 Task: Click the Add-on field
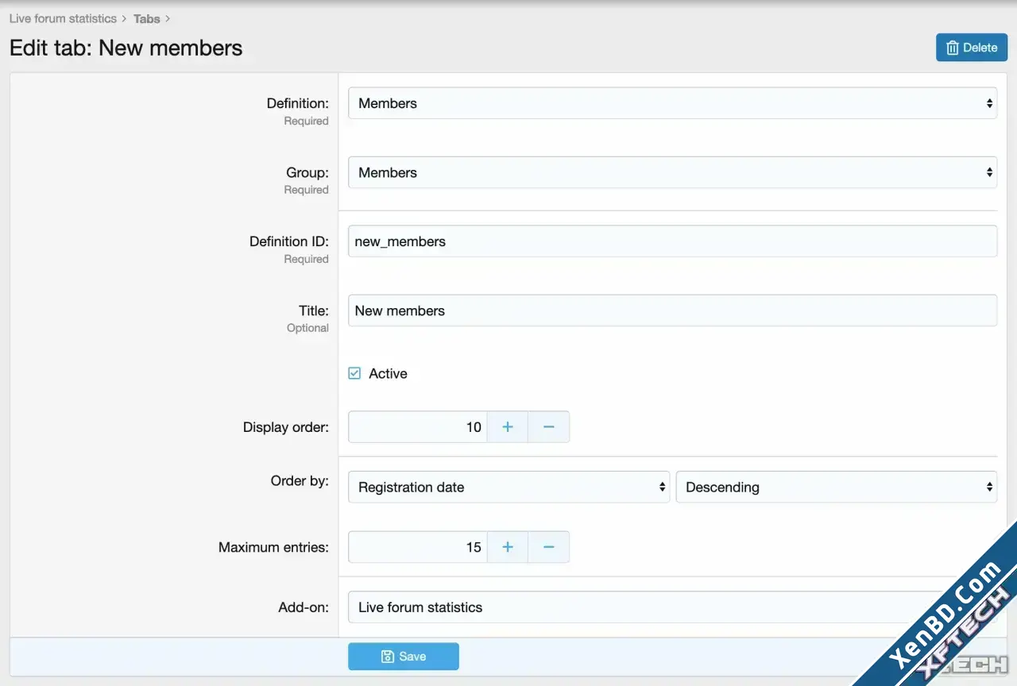tap(672, 607)
